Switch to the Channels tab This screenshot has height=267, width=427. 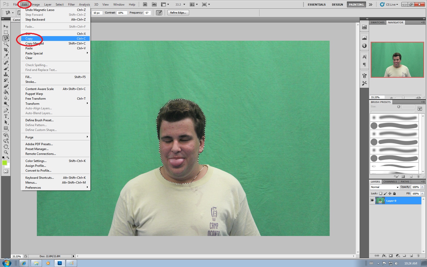pos(390,182)
